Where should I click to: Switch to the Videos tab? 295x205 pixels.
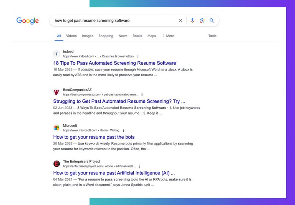click(71, 36)
